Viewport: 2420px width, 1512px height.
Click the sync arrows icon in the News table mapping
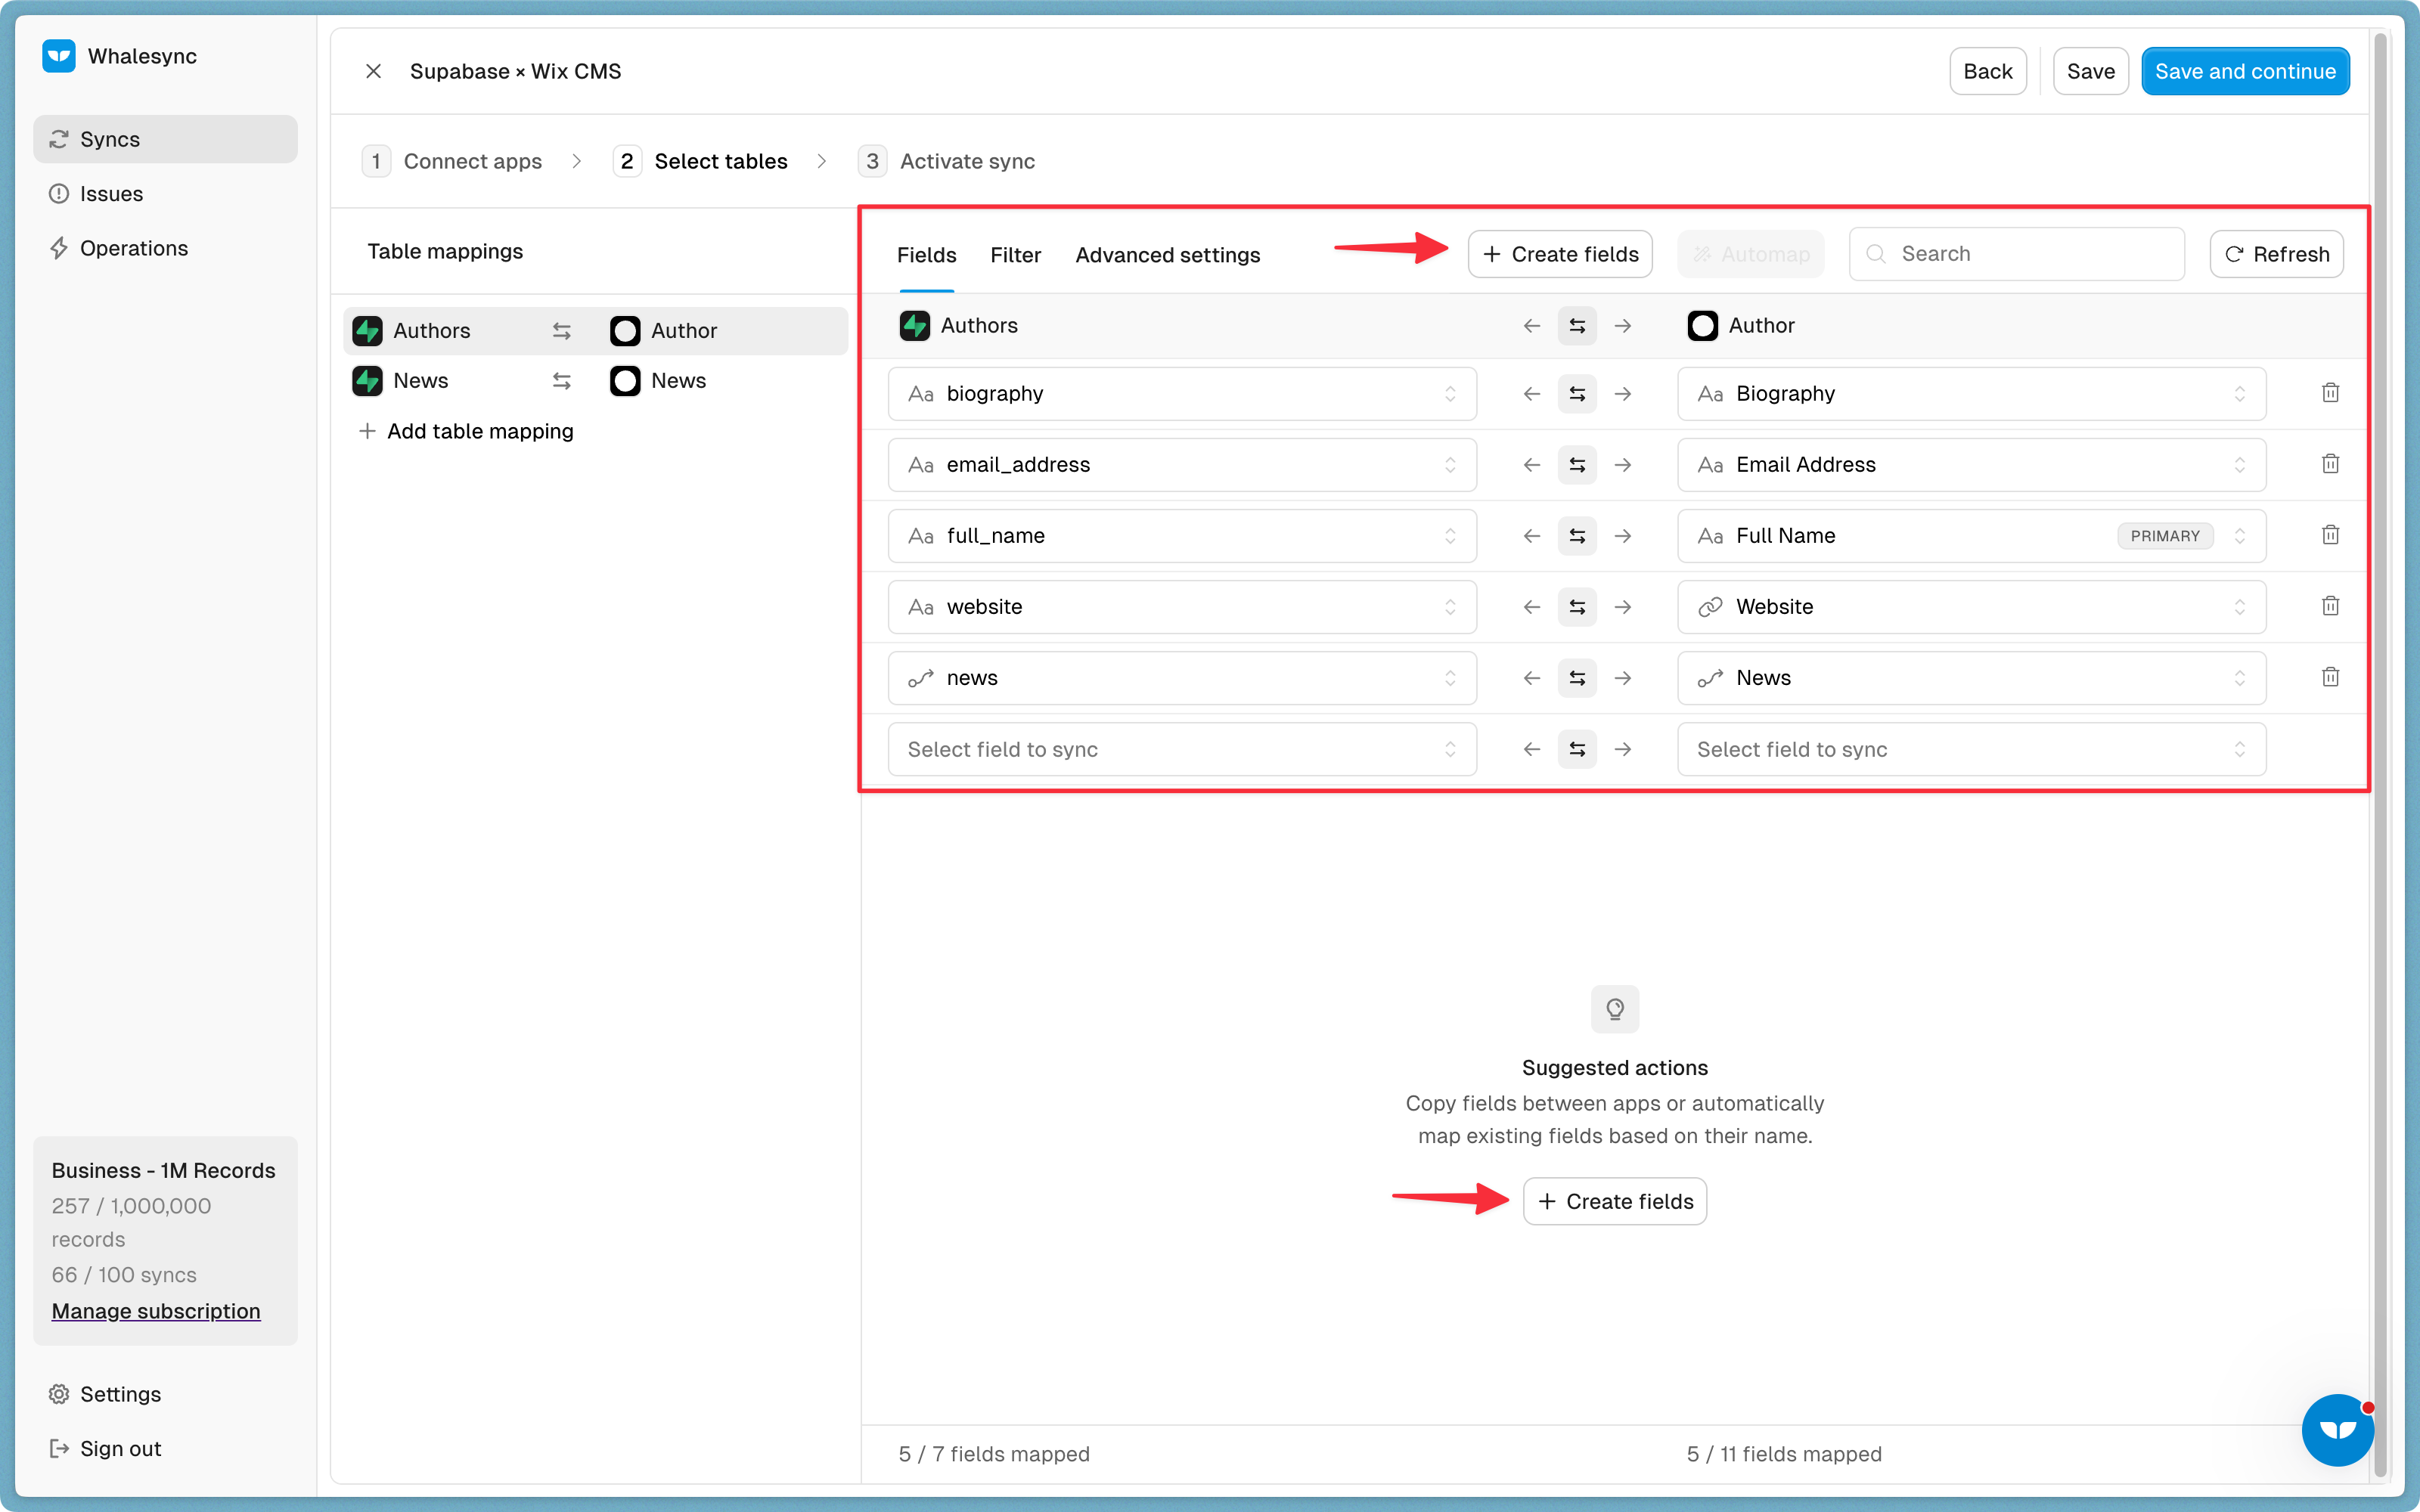562,381
